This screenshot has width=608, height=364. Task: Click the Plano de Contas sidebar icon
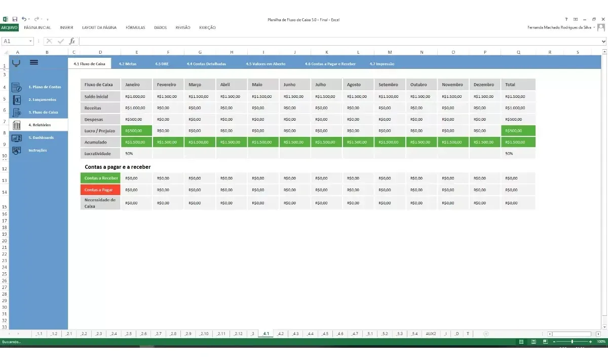[x=16, y=87]
